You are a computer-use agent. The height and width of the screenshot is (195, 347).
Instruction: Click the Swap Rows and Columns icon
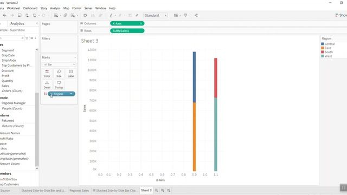point(85,15)
